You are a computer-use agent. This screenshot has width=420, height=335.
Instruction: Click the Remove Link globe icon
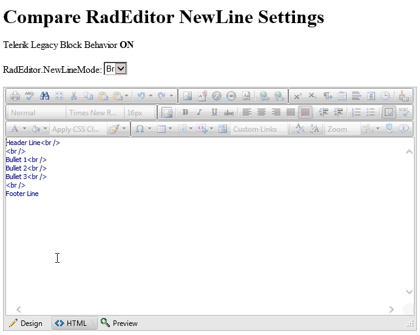click(x=279, y=96)
